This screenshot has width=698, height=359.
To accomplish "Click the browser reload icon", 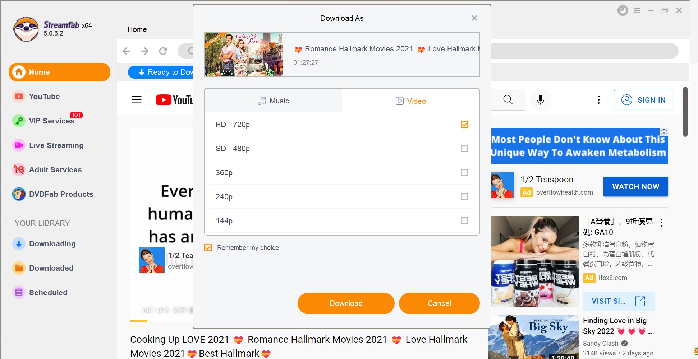I will (163, 51).
